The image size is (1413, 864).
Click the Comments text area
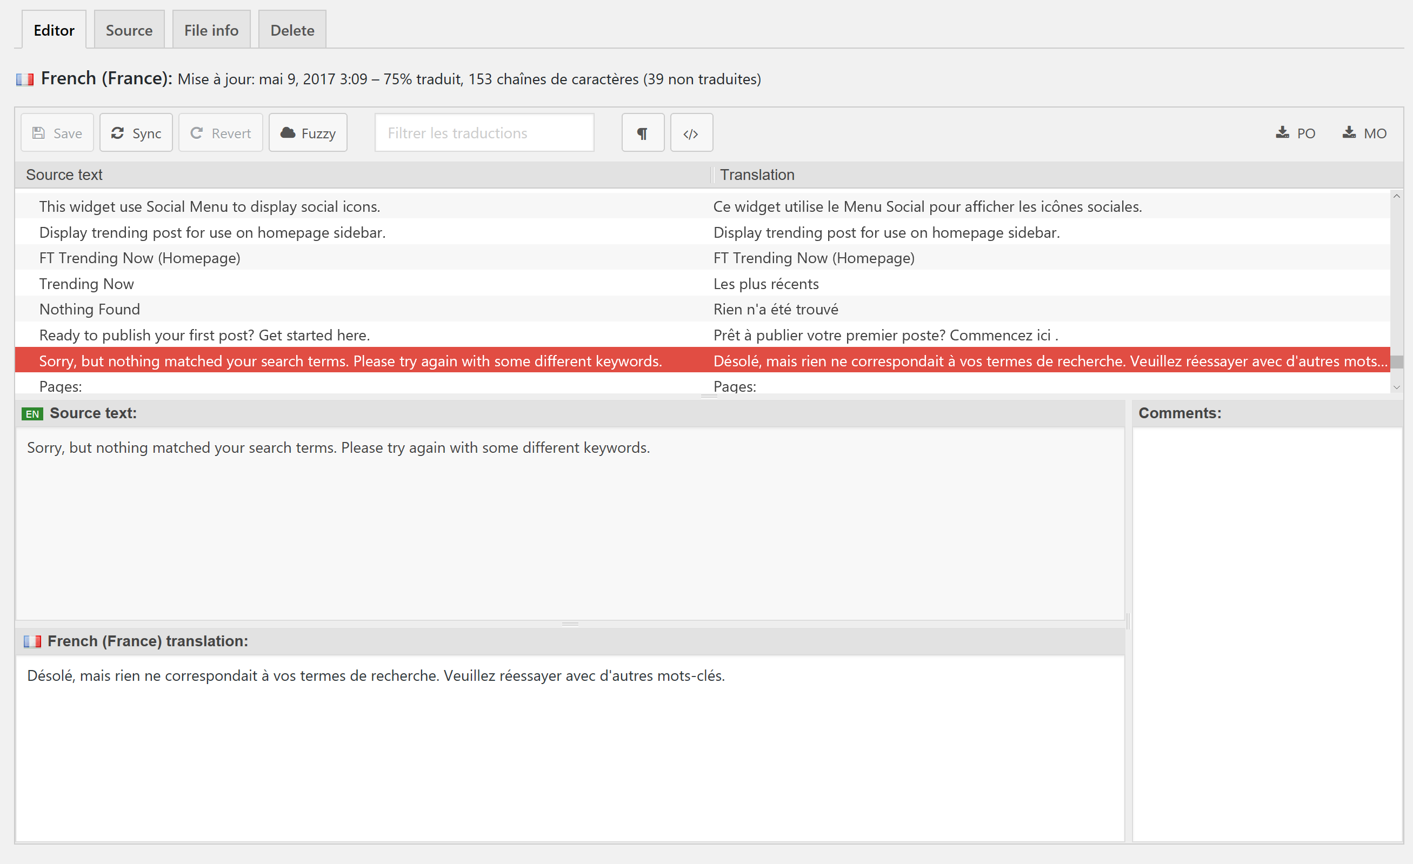(1268, 631)
